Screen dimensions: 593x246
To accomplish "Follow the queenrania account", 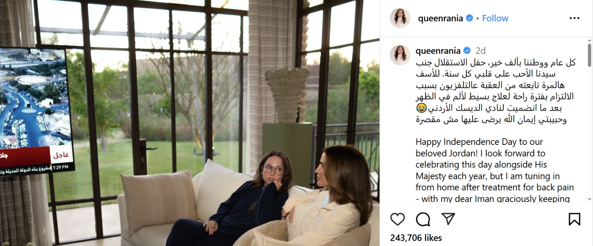I will 495,18.
